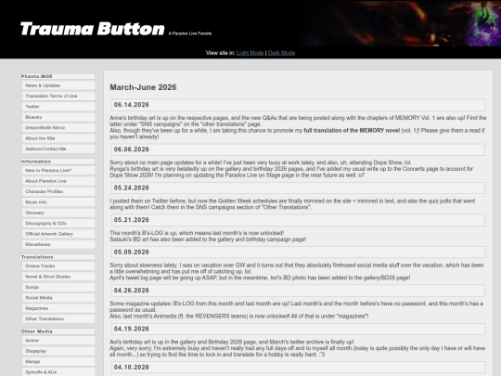The image size is (501, 376).
Task: Open the DreamWidth Mirror link
Action: coord(58,127)
